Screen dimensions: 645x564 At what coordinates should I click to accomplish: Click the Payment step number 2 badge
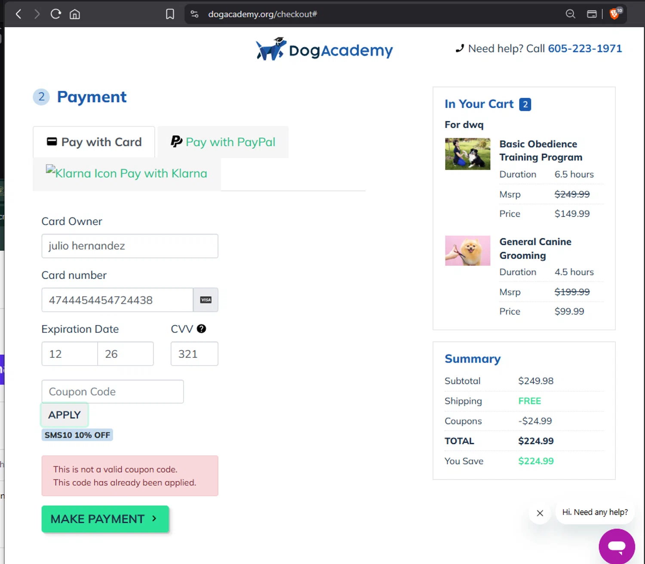pos(41,97)
